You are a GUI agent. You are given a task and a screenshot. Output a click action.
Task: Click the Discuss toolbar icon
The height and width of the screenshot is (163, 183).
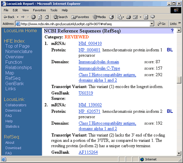[x=146, y=17]
